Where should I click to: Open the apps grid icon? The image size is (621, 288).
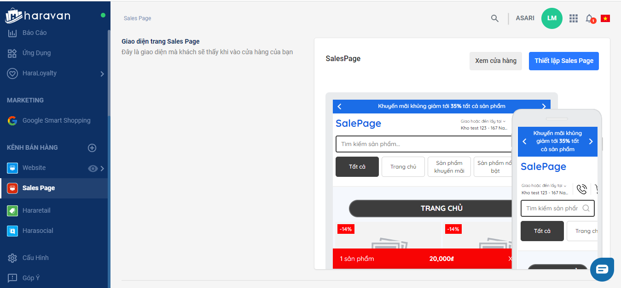tap(573, 18)
